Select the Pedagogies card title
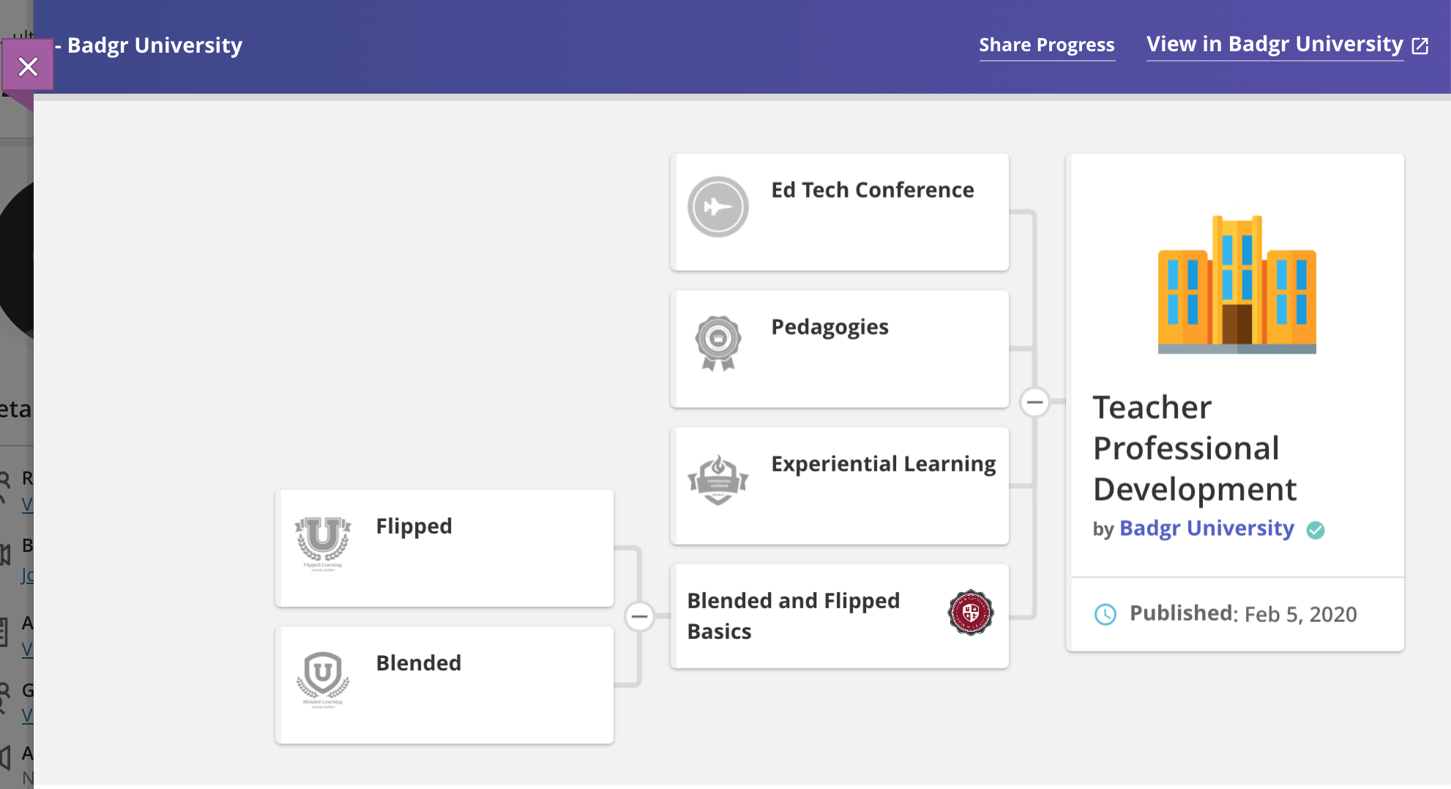Screen dimensions: 1451x789 [x=829, y=327]
